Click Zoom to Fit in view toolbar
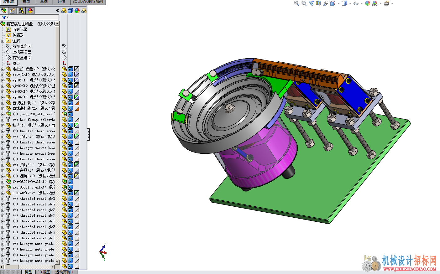This screenshot has height=274, width=440. point(296,3)
